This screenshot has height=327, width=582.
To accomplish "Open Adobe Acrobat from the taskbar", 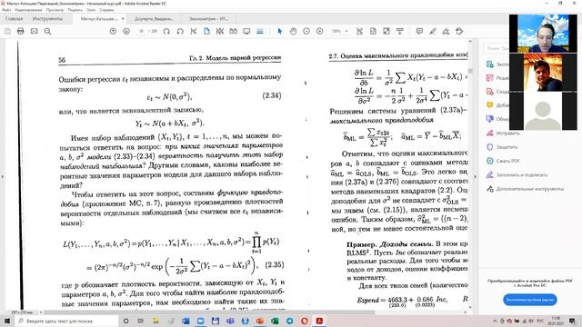I will (x=319, y=321).
